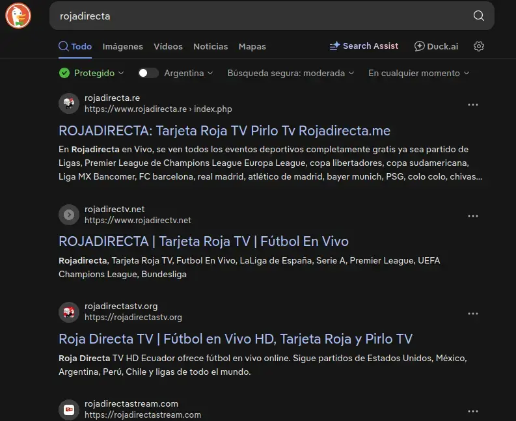Open ROJADIRECTA: Tarjeta Roja TV Pirlo Tv result

(224, 131)
